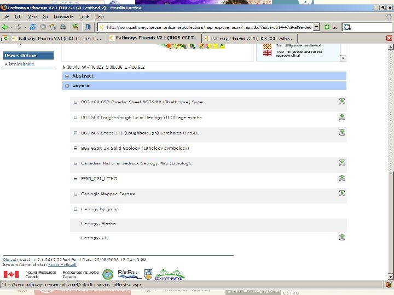394x295 pixels.
Task: Open the URL history dropdown arrow
Action: (x=317, y=27)
